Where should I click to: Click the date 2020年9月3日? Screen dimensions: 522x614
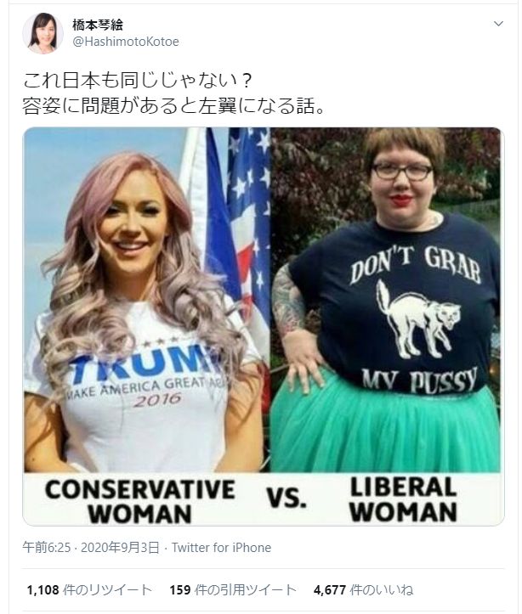pos(120,547)
